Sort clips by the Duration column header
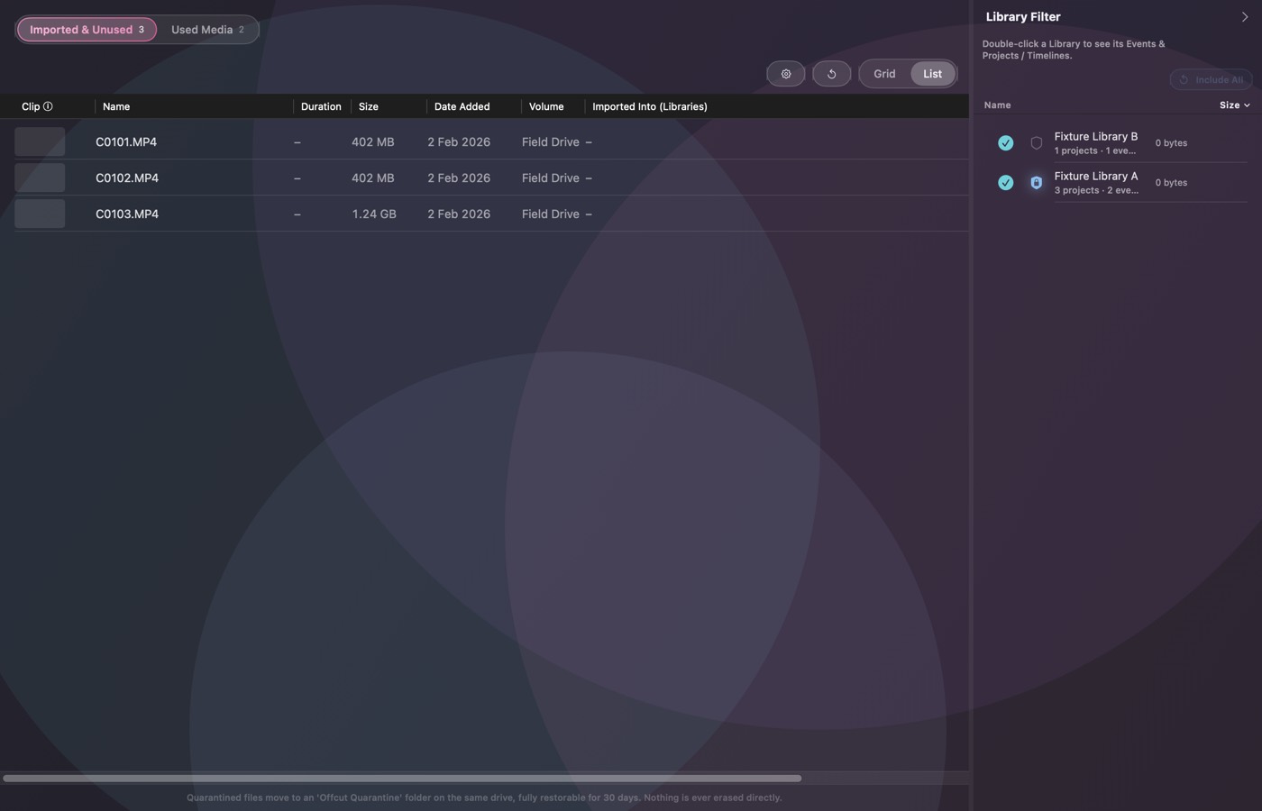Viewport: 1262px width, 811px height. pyautogui.click(x=321, y=106)
